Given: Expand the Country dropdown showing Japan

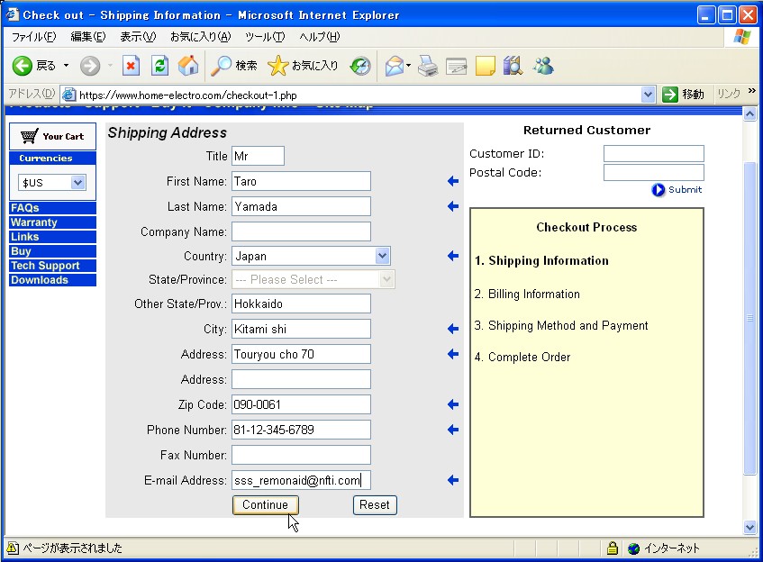Looking at the screenshot, I should click(383, 256).
